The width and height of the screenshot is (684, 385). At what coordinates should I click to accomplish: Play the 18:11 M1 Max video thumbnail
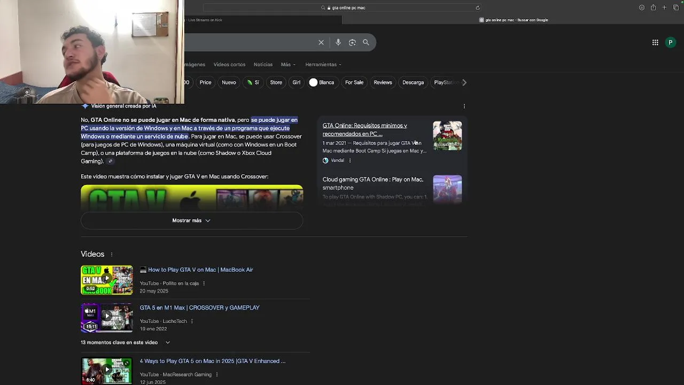tap(107, 318)
